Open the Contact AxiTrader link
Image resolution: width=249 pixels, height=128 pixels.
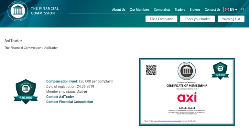click(60, 97)
